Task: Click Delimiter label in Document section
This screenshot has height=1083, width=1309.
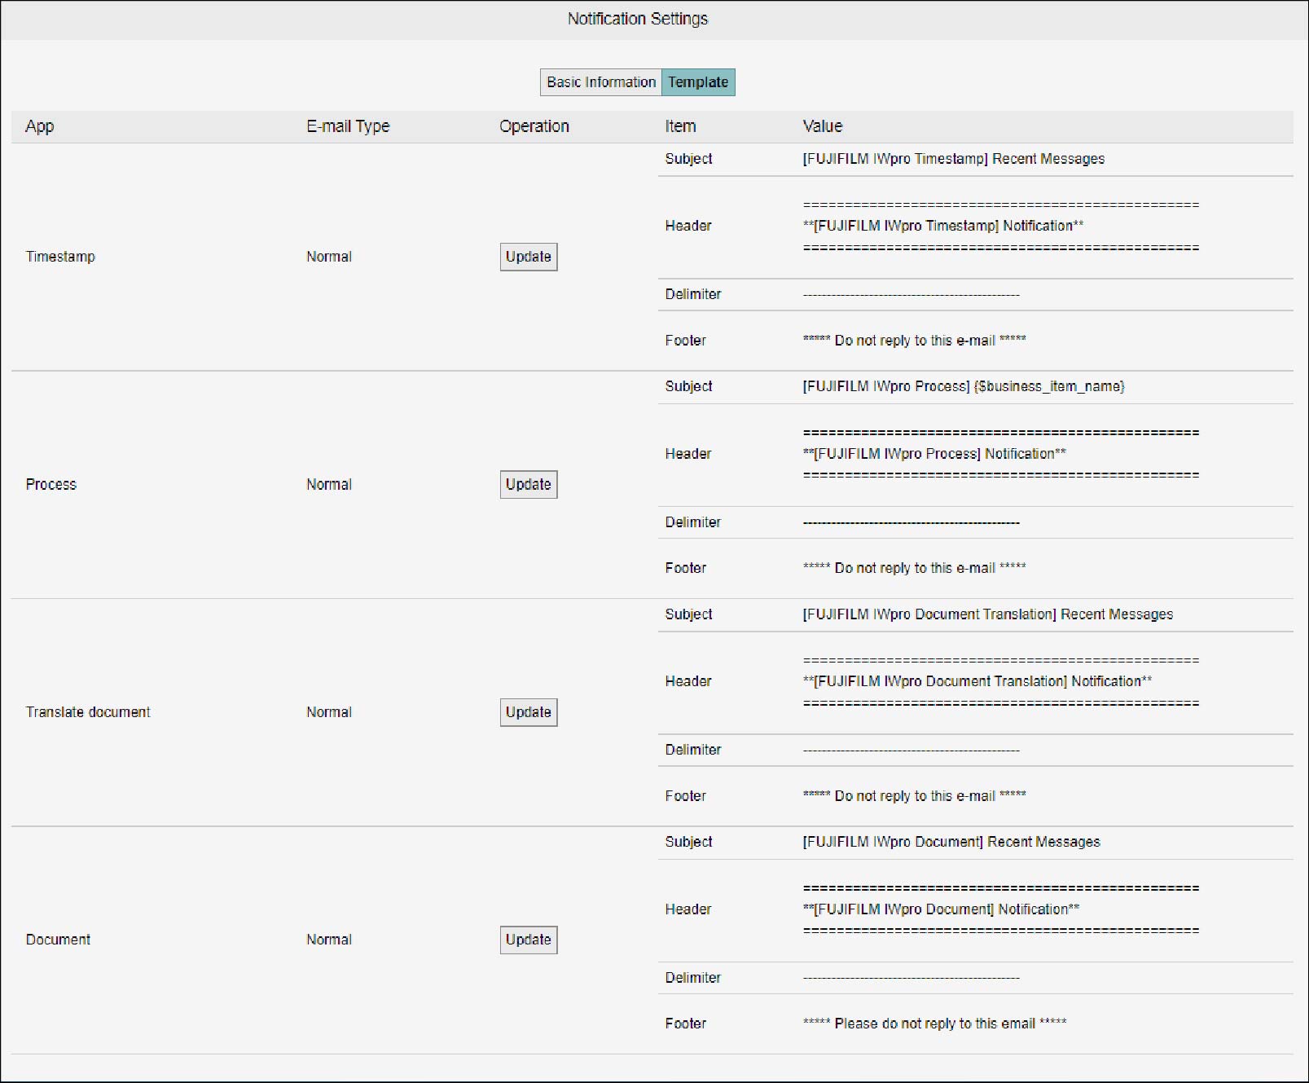Action: coord(693,978)
